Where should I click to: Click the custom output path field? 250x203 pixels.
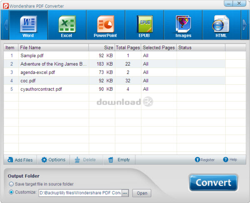coord(80,193)
